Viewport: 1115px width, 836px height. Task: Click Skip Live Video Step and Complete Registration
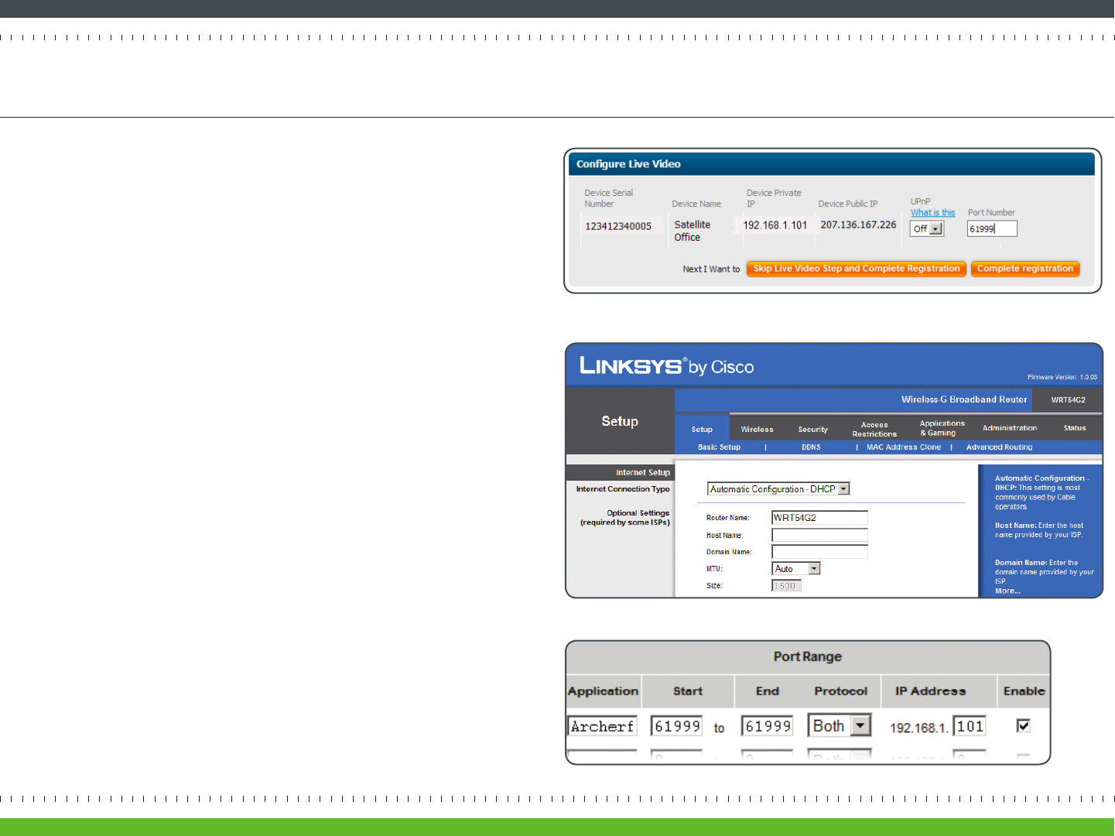[857, 269]
